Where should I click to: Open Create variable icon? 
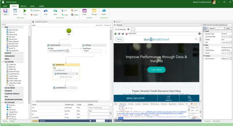pos(84,11)
